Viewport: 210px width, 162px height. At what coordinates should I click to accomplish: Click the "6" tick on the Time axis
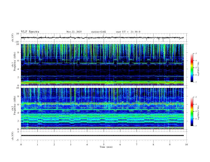pos(120,145)
